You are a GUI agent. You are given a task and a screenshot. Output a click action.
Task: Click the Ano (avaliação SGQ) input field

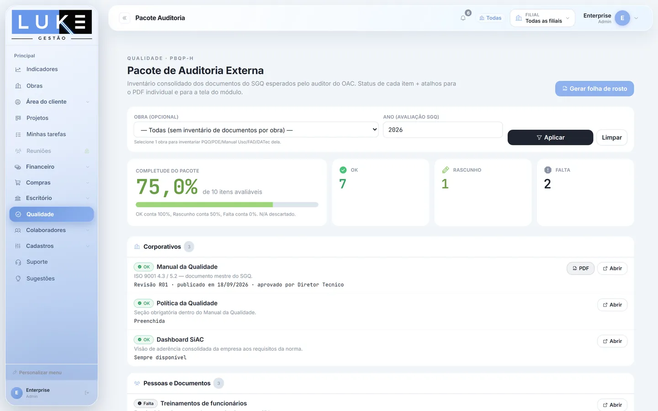[443, 130]
